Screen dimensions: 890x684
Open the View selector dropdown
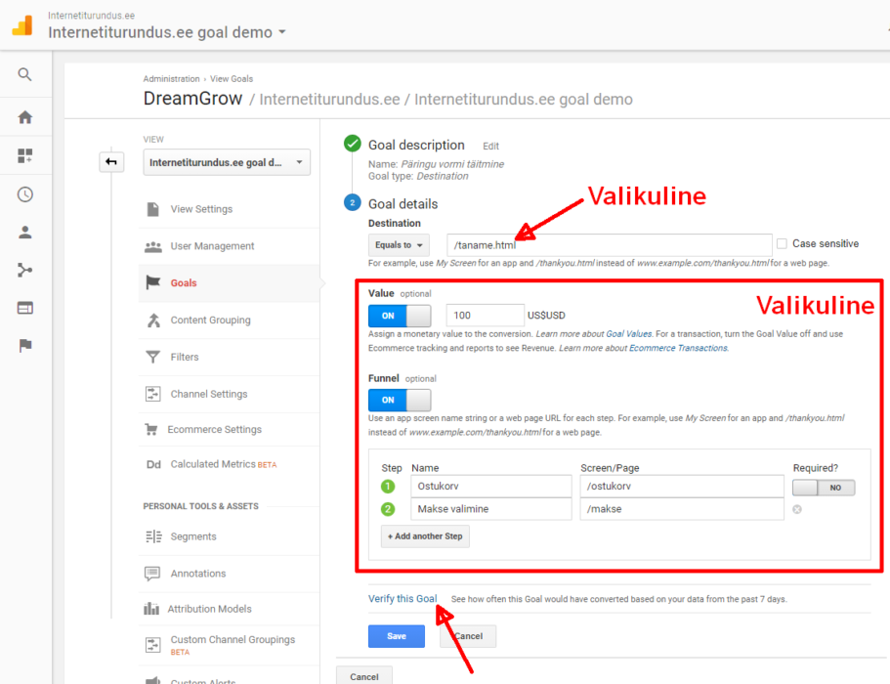pyautogui.click(x=226, y=162)
